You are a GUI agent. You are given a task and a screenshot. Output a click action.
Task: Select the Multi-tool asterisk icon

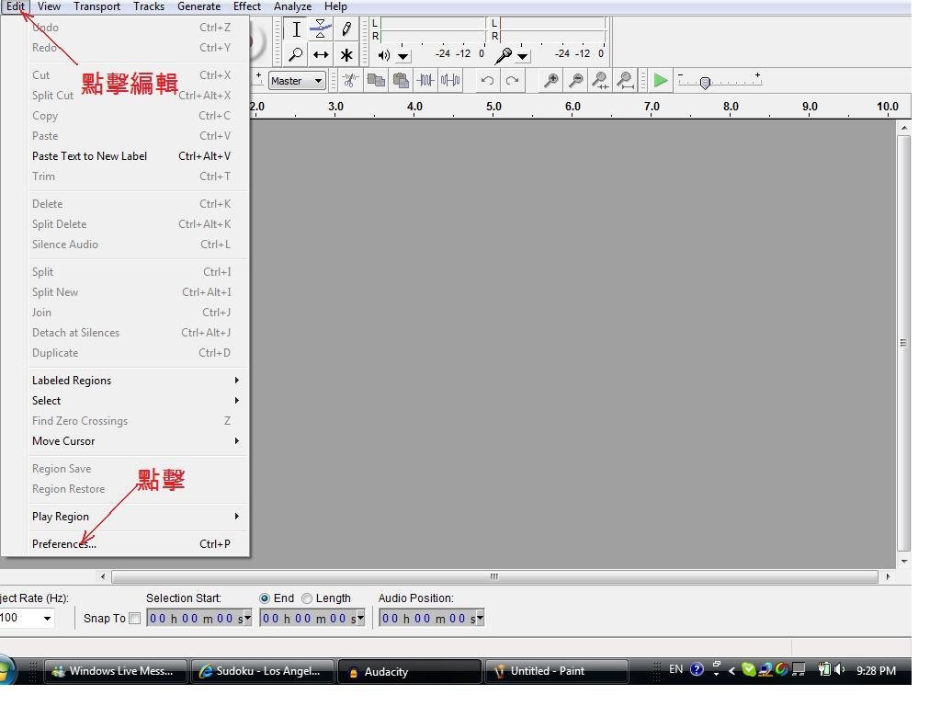click(346, 54)
